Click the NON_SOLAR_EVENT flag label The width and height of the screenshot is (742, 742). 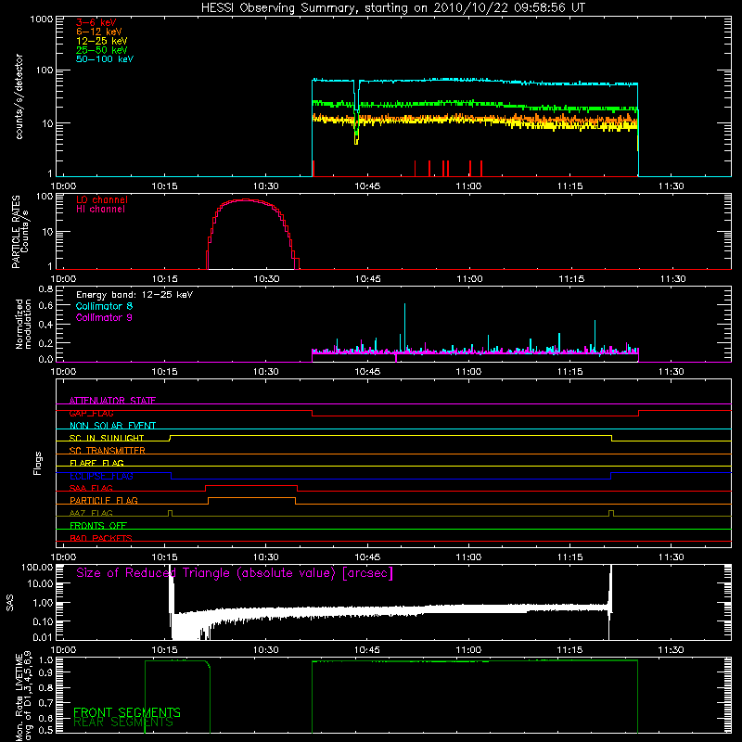[x=112, y=426]
